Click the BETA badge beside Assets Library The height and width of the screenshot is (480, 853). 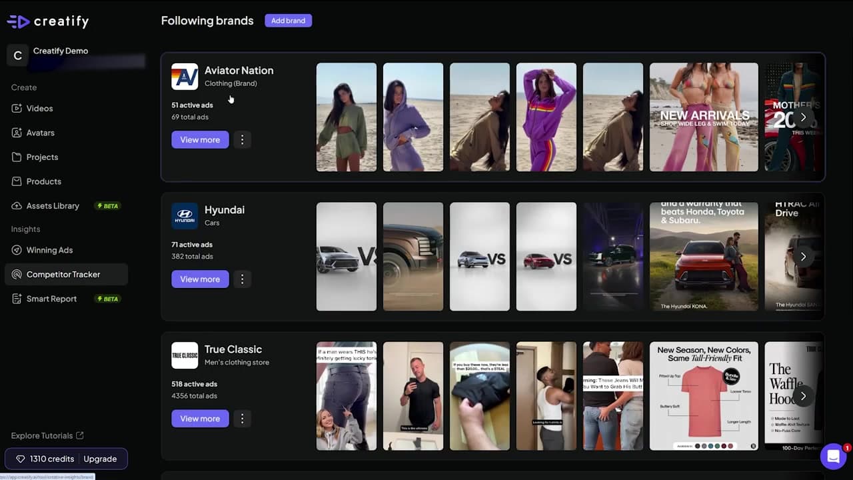pyautogui.click(x=108, y=206)
